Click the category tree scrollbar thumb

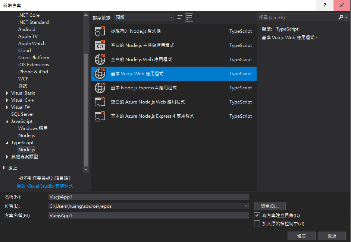86,110
